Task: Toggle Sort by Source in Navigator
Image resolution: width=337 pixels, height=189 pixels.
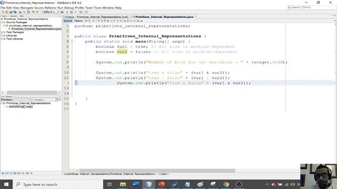Action: pyautogui.click(x=32, y=173)
